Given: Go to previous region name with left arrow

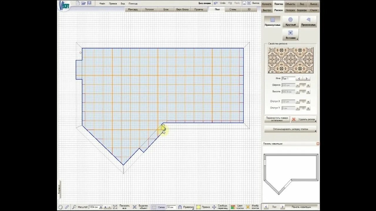Looking at the screenshot, I should tap(299, 79).
